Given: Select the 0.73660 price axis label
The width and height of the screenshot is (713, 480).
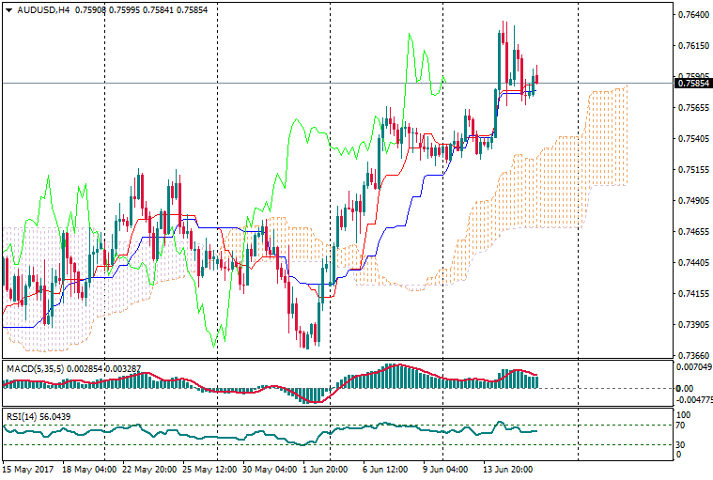Looking at the screenshot, I should [692, 356].
